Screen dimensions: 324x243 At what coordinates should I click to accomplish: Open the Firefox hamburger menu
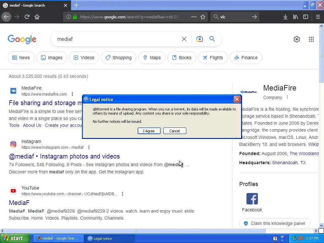[318, 17]
